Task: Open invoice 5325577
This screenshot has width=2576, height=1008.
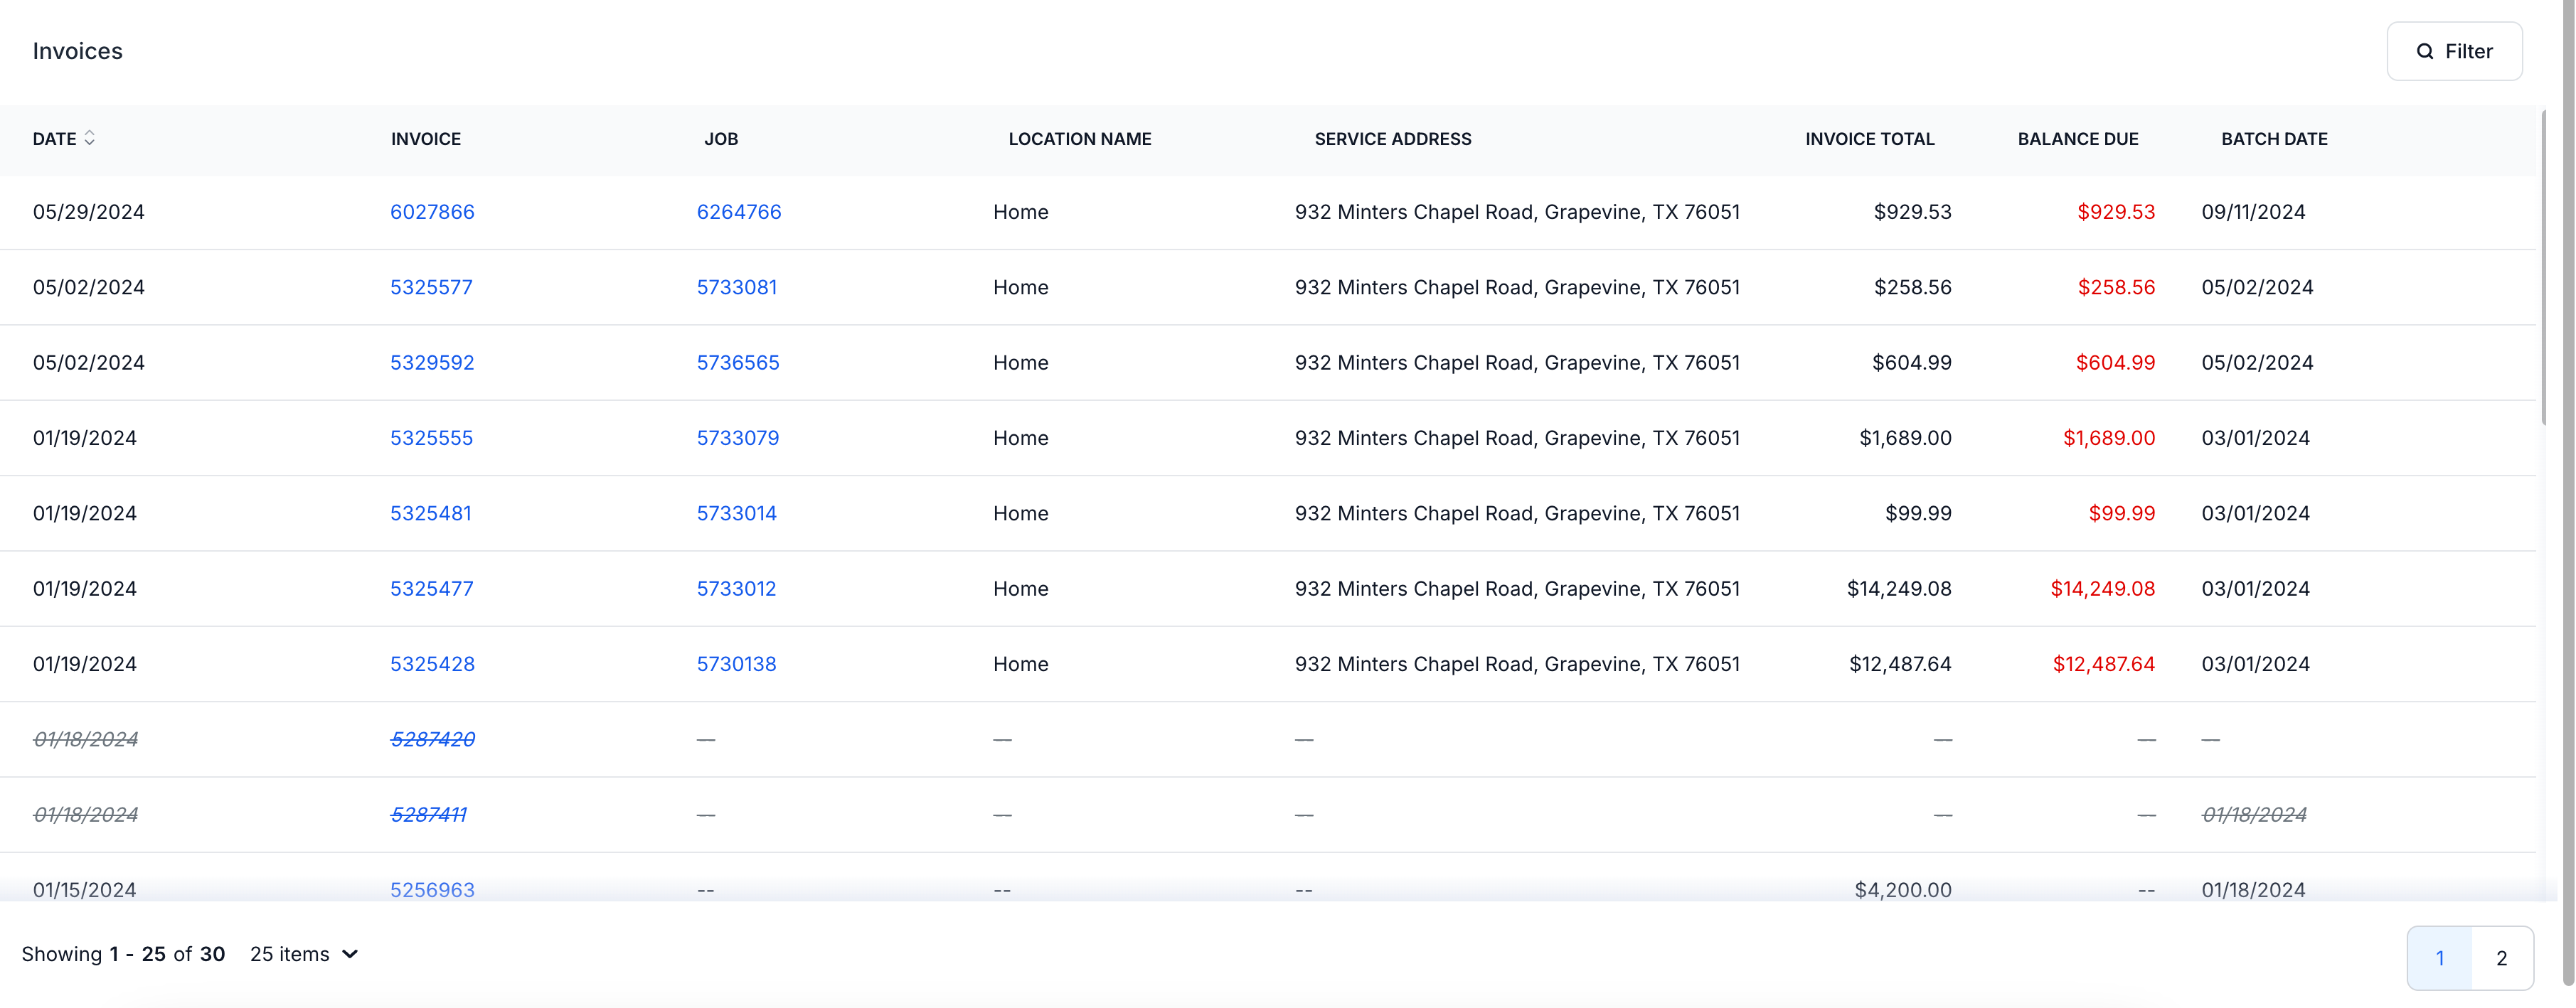Action: (431, 287)
